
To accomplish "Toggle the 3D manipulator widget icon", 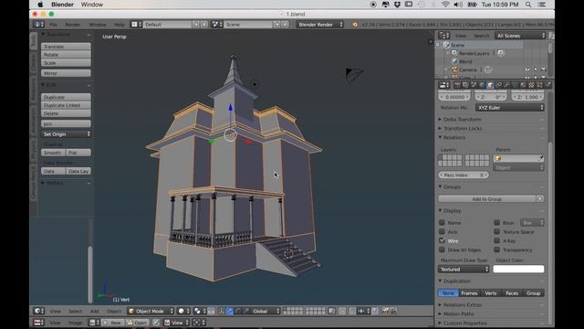I will [x=221, y=311].
